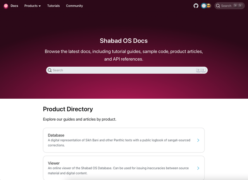Click the magnifier icon in navbar search

pos(218,6)
